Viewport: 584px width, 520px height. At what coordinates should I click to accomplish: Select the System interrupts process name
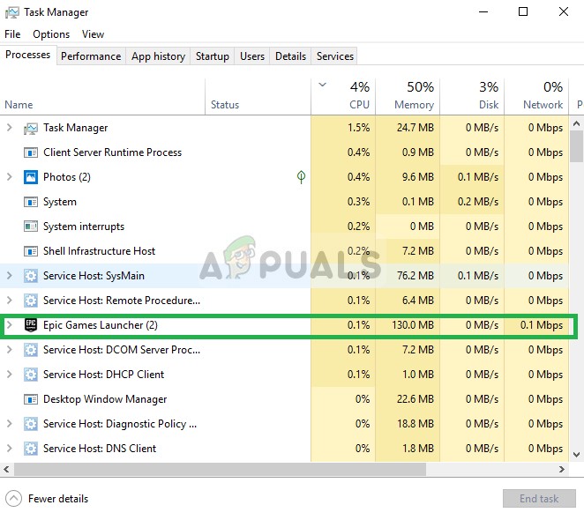point(84,227)
